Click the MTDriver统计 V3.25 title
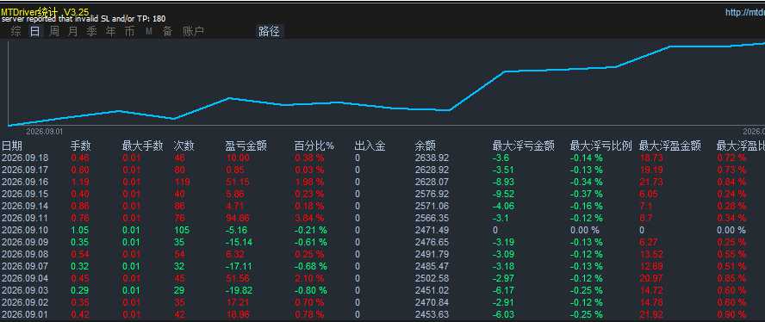Viewport: 765px width, 322px height. [x=45, y=12]
